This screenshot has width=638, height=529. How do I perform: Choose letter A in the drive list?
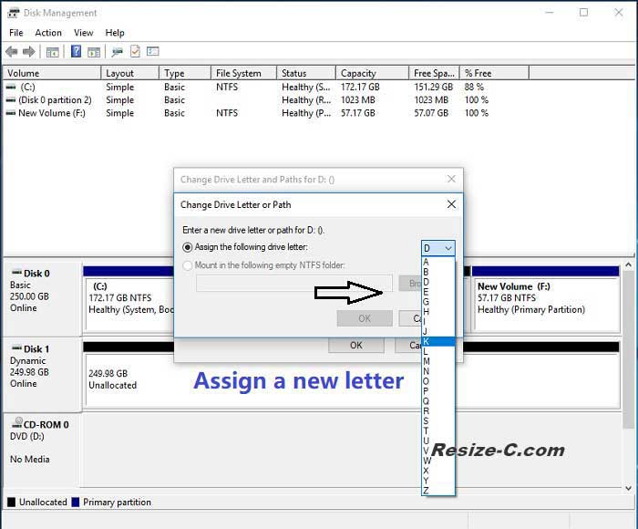[437, 262]
